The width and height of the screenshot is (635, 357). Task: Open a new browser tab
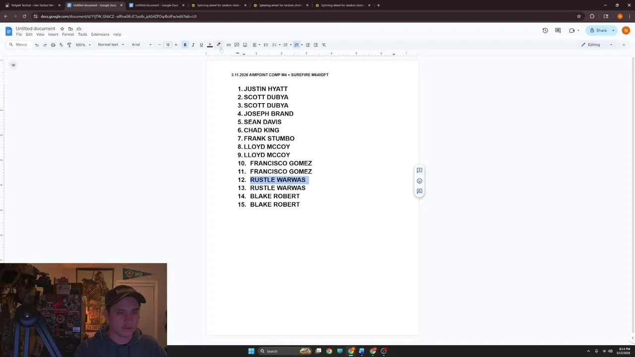coord(379,5)
